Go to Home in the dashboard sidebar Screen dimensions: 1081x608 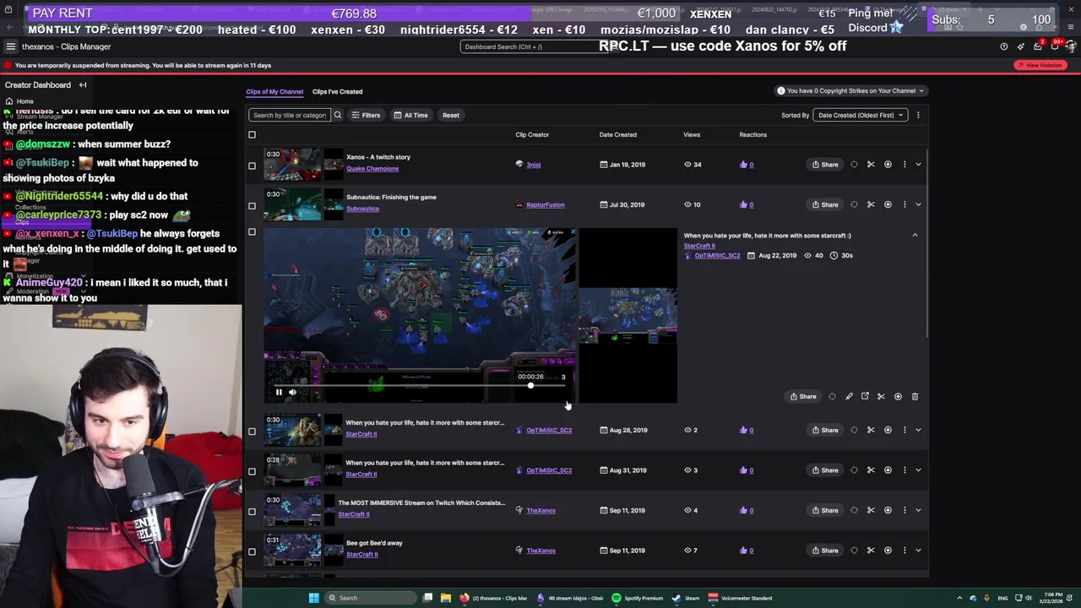click(24, 101)
